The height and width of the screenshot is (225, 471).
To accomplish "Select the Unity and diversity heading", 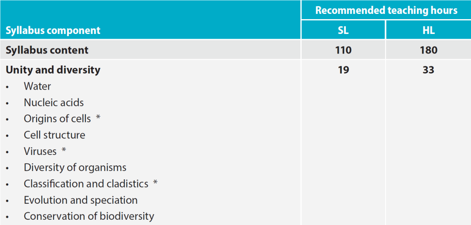I will [53, 70].
